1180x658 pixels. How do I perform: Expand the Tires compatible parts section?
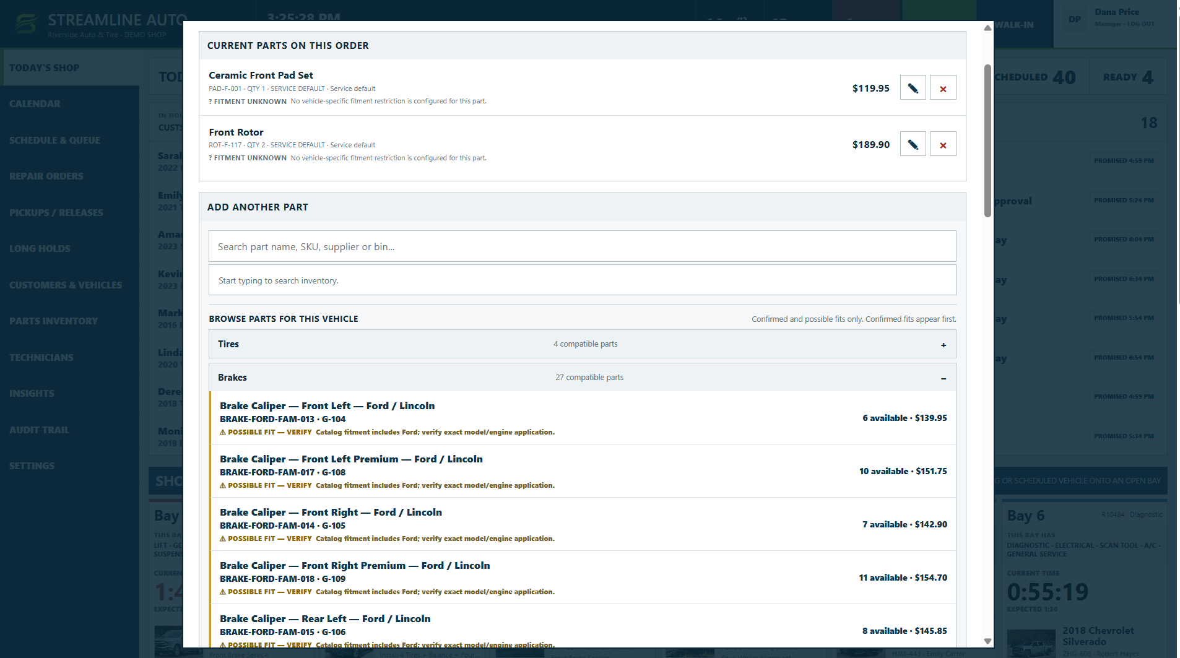coord(582,344)
